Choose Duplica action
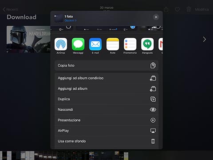 click(x=106, y=99)
